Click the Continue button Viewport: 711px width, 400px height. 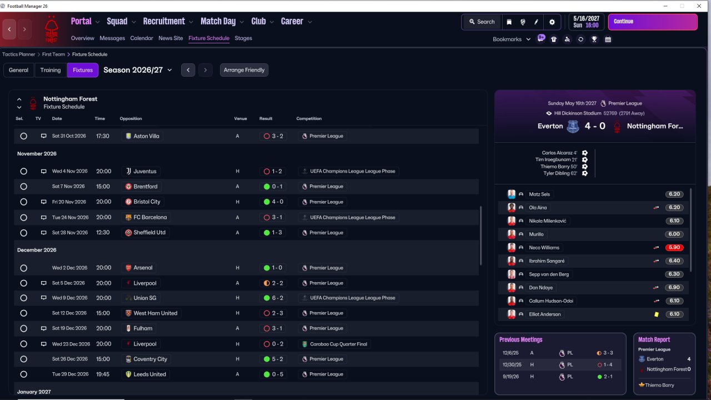pyautogui.click(x=653, y=22)
